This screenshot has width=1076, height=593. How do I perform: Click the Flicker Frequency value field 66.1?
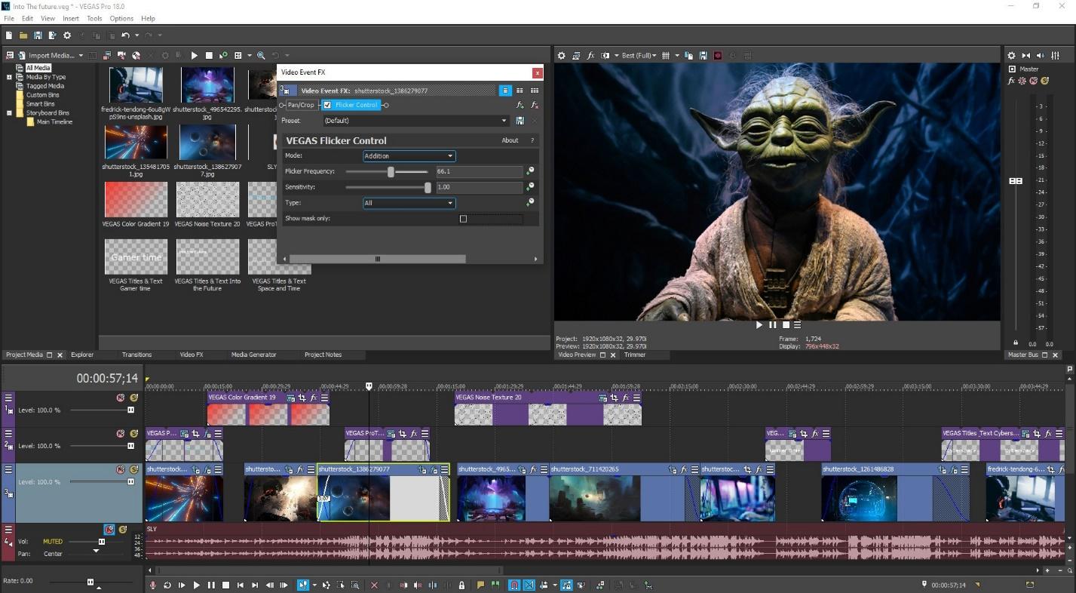click(479, 172)
